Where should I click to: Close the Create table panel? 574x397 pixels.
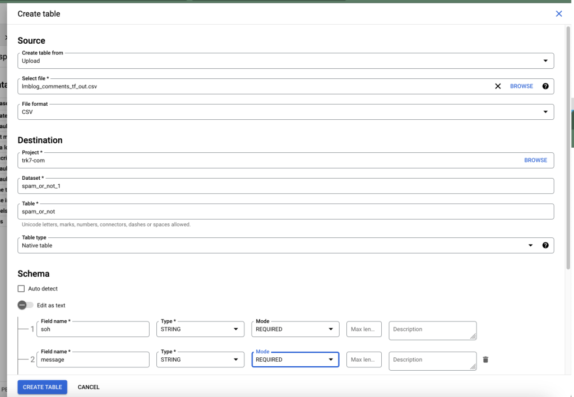[x=559, y=14]
